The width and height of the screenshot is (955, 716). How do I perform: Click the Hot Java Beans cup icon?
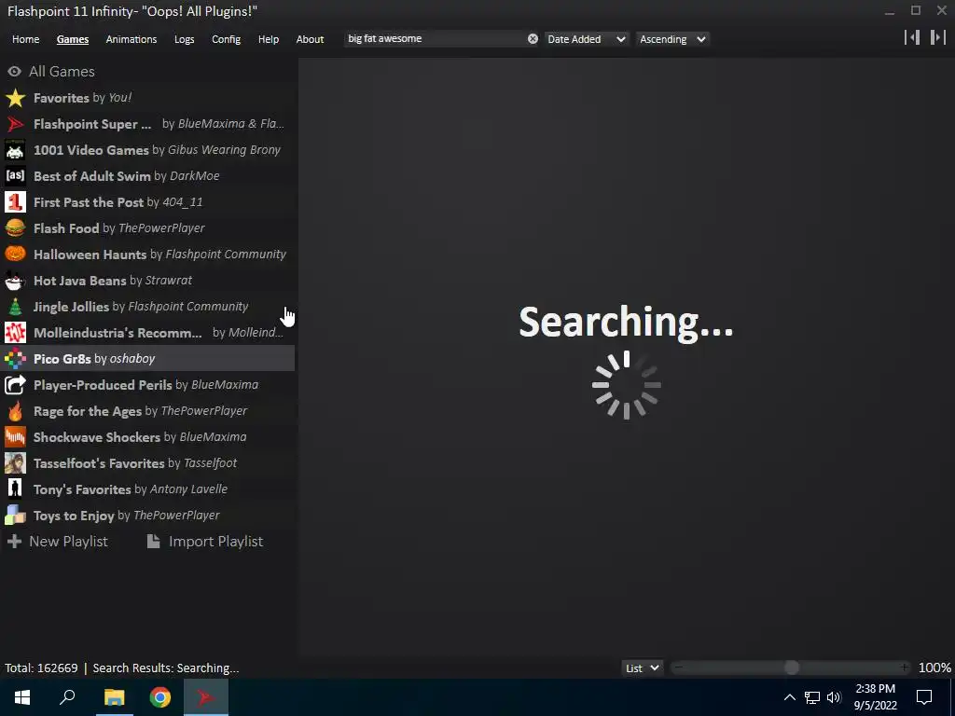tap(15, 281)
